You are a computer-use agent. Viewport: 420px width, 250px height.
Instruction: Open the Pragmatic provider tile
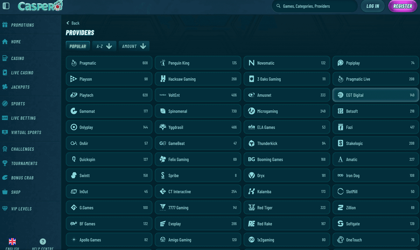tap(109, 63)
